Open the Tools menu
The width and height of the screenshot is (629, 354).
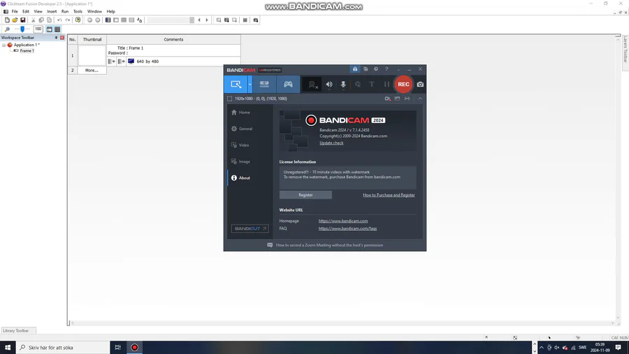(78, 12)
